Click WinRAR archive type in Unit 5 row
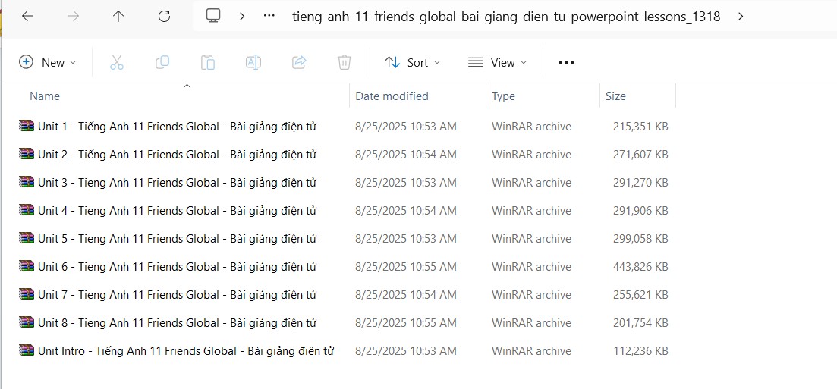 click(x=531, y=239)
